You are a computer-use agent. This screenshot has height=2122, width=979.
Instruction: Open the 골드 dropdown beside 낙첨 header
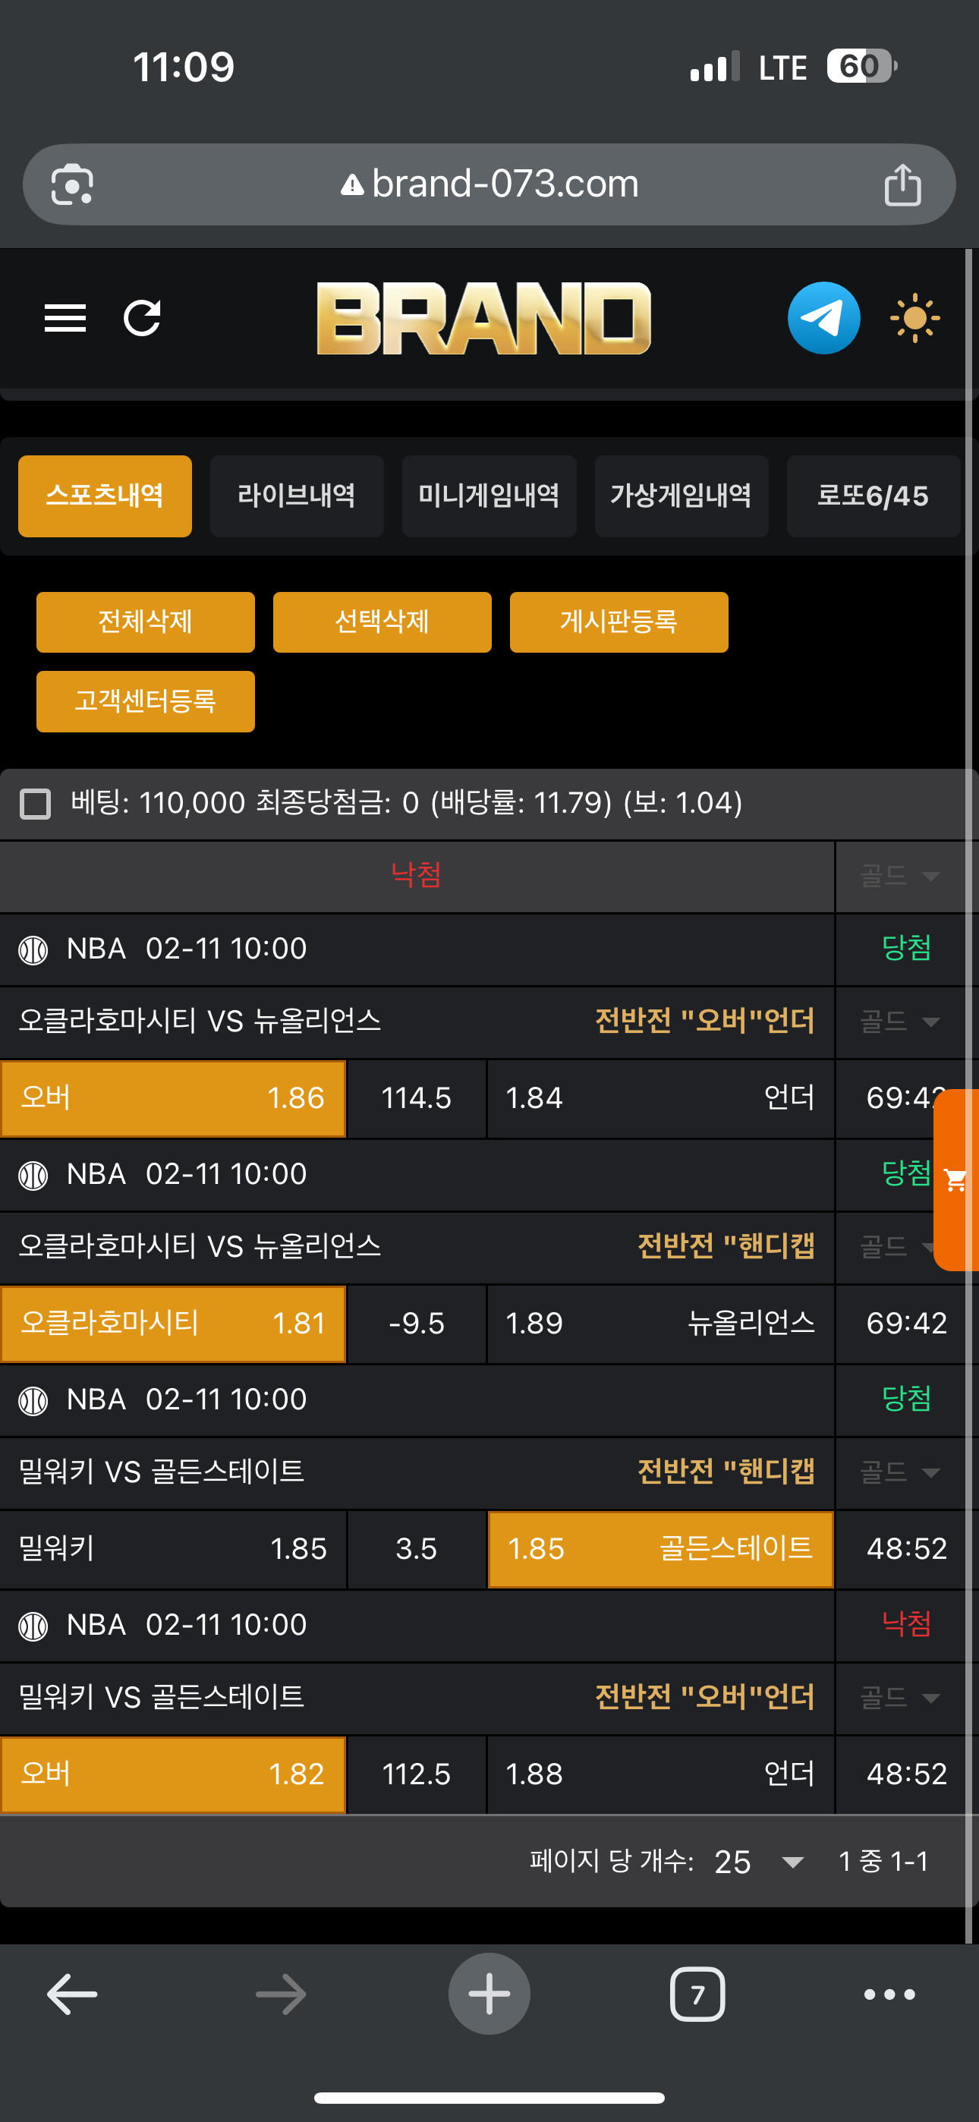(900, 876)
